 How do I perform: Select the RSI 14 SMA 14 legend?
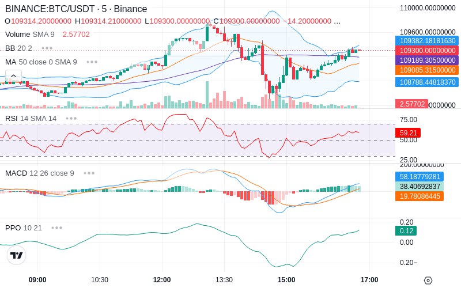click(x=31, y=119)
